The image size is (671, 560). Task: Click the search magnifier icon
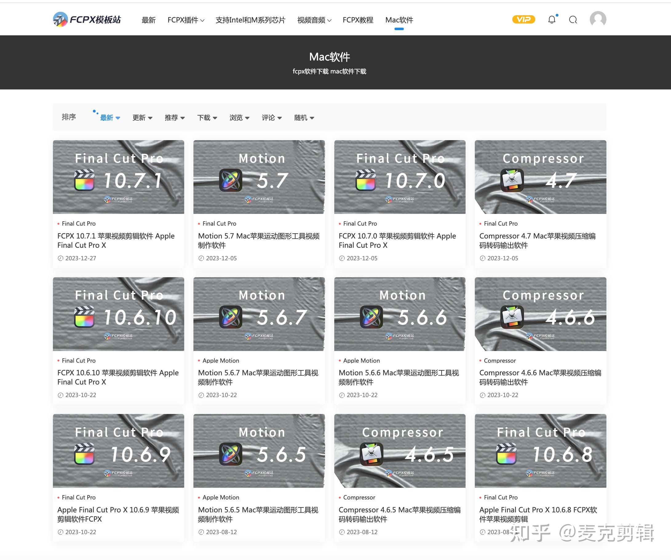point(573,20)
